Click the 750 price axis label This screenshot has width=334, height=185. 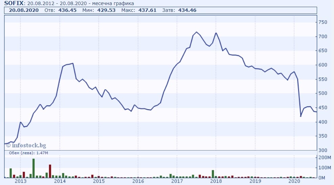coord(323,22)
